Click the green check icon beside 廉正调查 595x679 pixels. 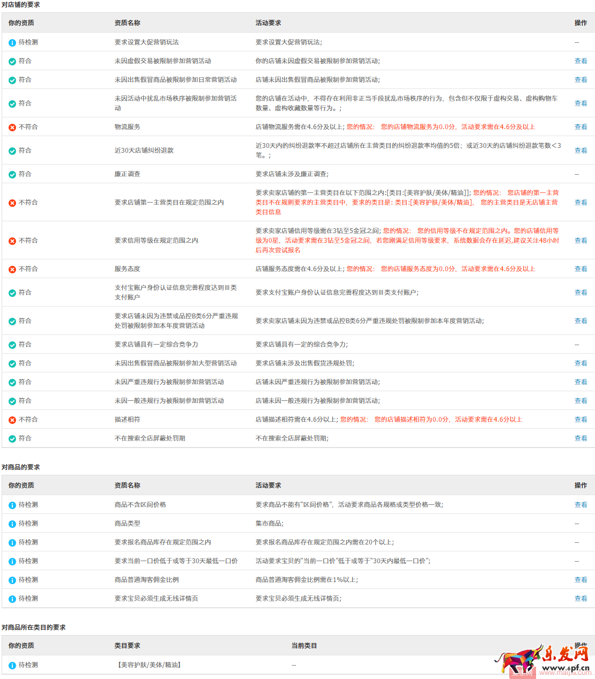point(12,174)
